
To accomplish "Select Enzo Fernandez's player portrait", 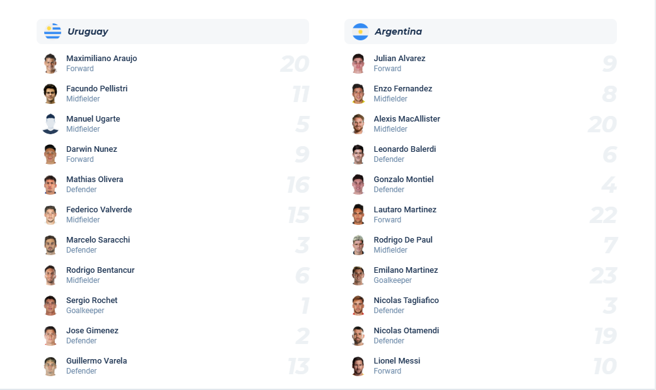I will [358, 93].
